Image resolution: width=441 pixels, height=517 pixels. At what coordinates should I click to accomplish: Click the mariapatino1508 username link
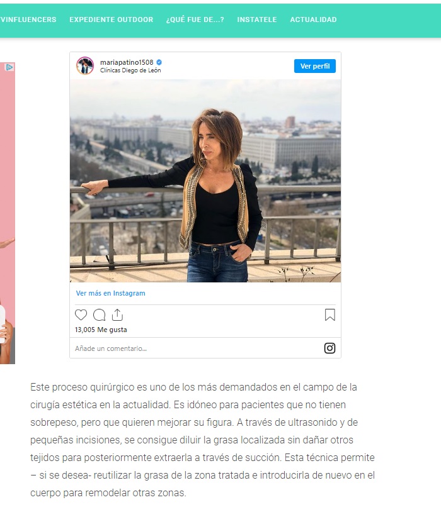[x=127, y=62]
